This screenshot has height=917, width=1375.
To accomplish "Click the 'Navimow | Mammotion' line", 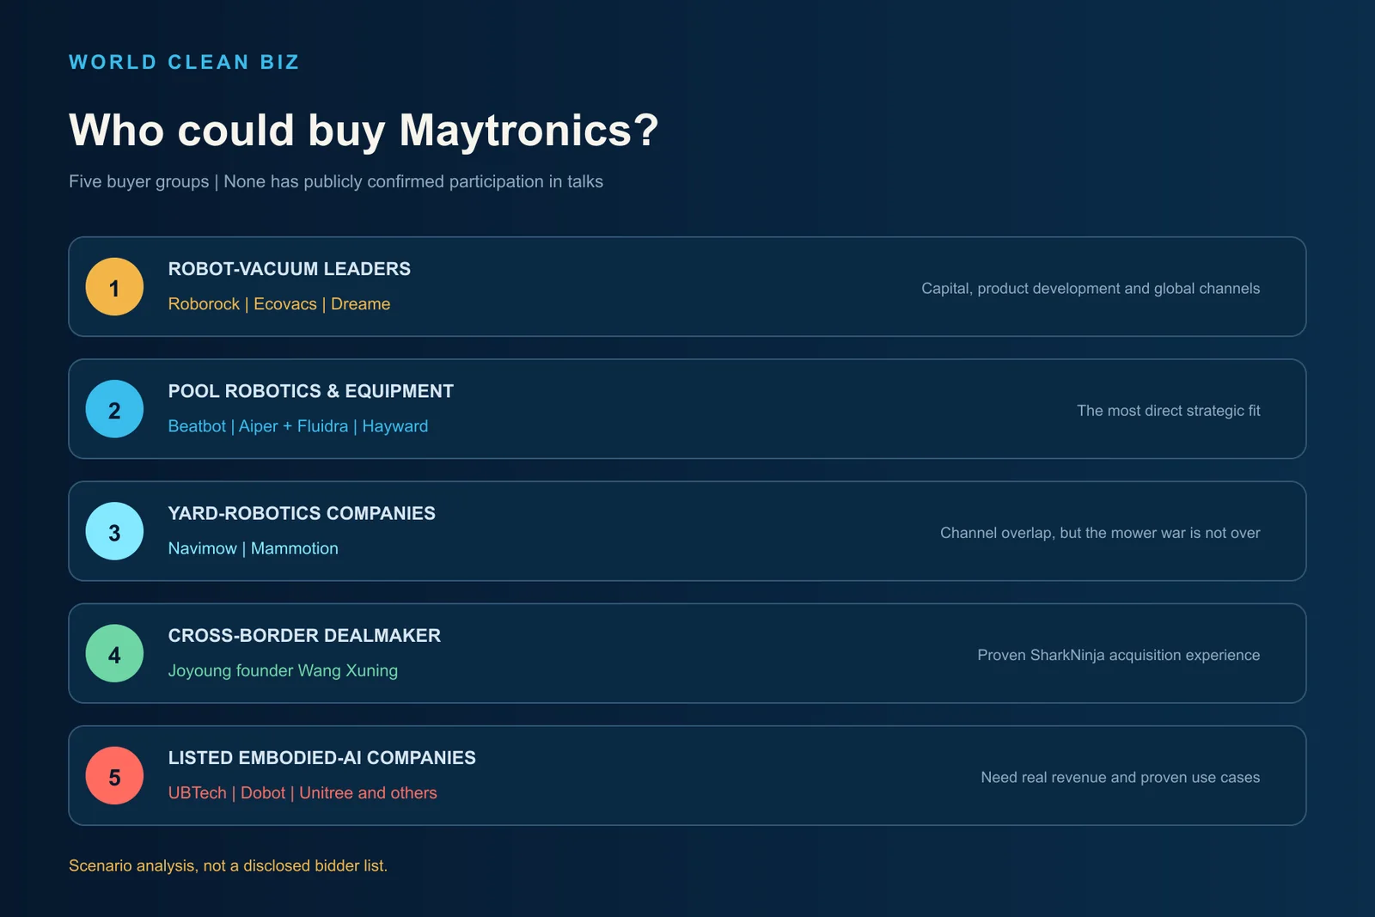I will coord(254,548).
